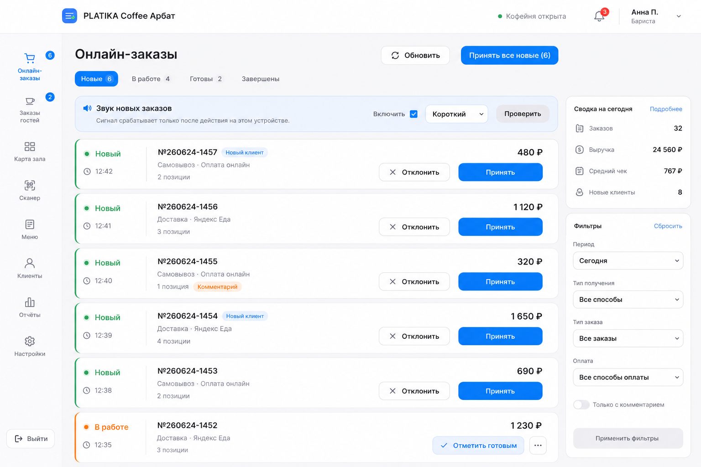Image resolution: width=701 pixels, height=467 pixels.
Task: Uncheck the Включить sound checkbox
Action: (413, 114)
